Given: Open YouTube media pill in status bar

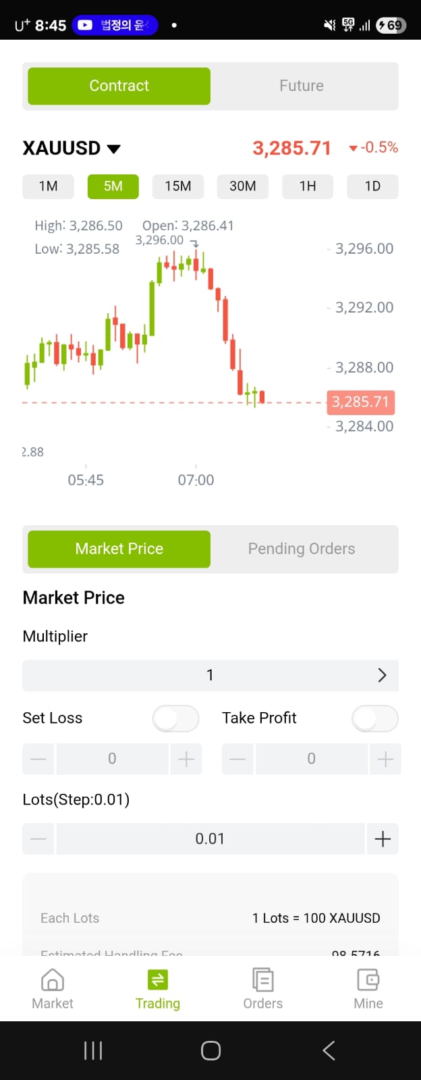Looking at the screenshot, I should click(x=115, y=25).
